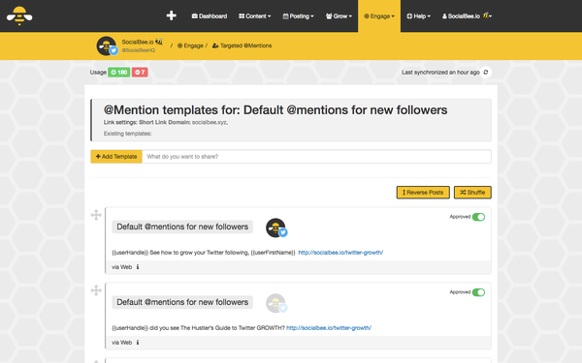
Task: Open the Content dropdown menu
Action: 254,16
